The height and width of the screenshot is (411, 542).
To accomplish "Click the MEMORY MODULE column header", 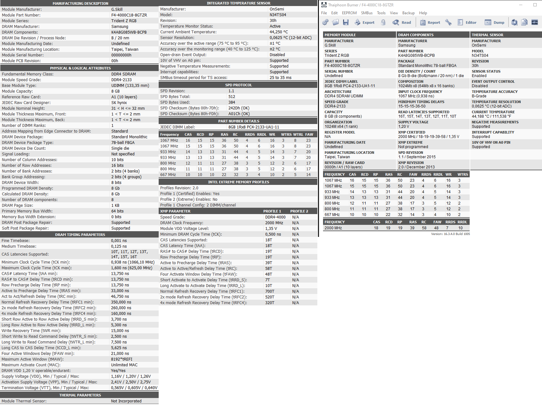I will 360,35.
